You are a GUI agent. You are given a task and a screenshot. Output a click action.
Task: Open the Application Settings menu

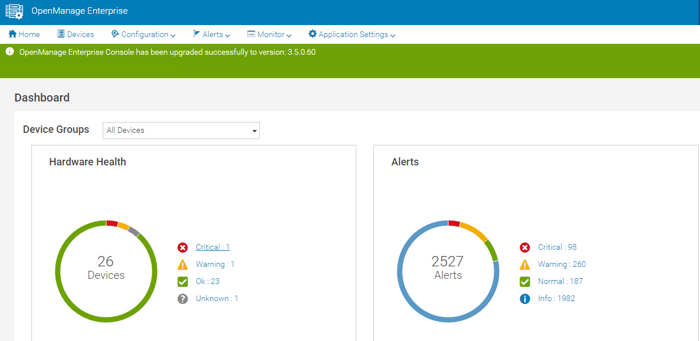[352, 34]
